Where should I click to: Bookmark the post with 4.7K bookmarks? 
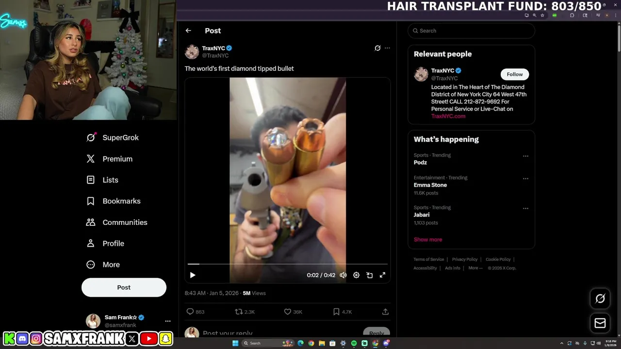click(x=336, y=312)
